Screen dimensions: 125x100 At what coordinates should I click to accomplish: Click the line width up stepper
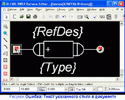coord(106,88)
